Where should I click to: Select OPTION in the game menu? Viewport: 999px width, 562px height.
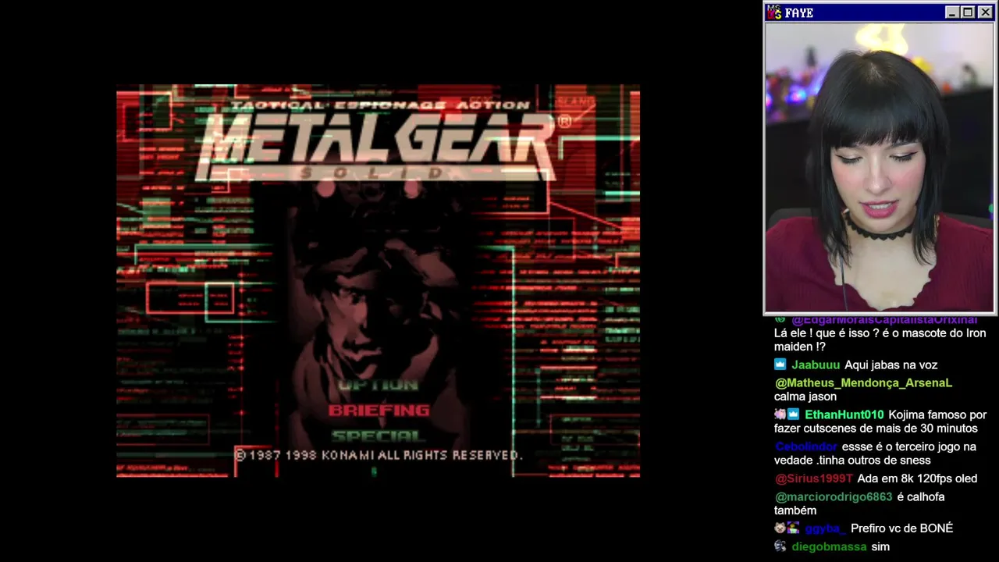[379, 385]
